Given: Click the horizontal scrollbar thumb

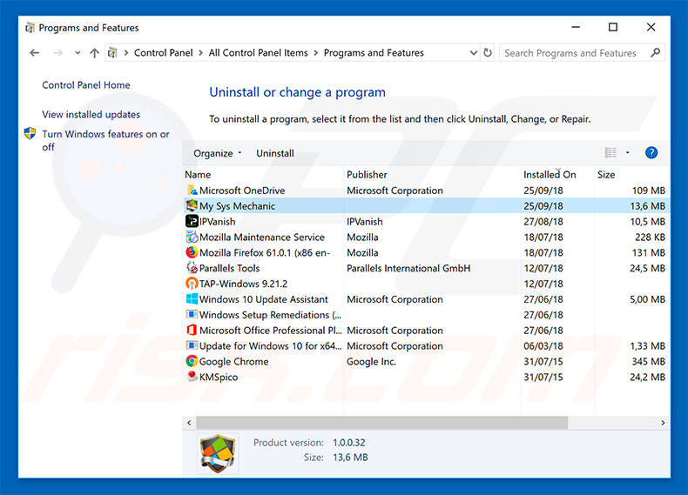Looking at the screenshot, I should [x=381, y=423].
